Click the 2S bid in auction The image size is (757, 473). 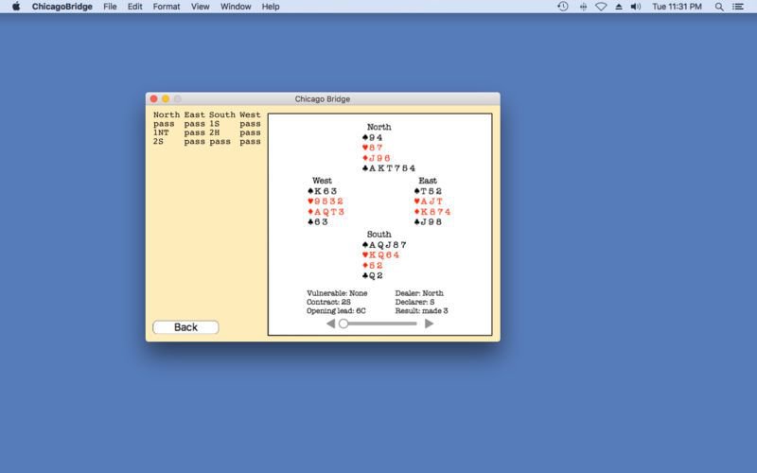point(158,141)
